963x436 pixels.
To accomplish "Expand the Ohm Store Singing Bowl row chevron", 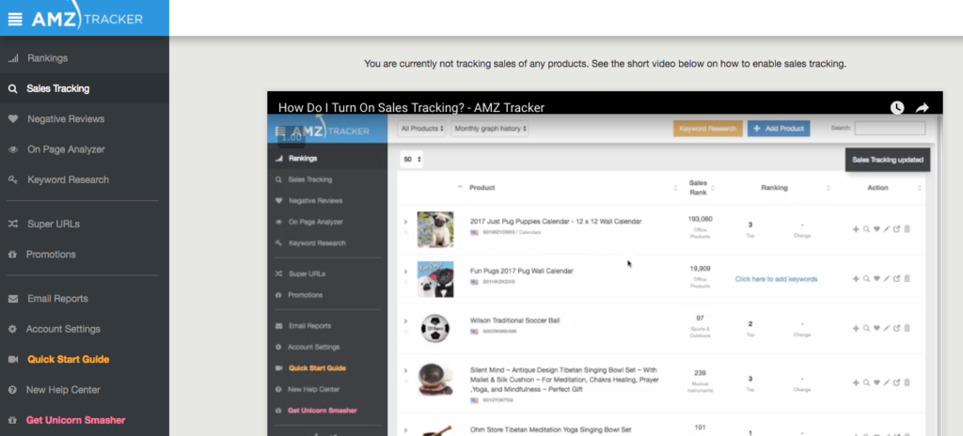I will [x=405, y=430].
